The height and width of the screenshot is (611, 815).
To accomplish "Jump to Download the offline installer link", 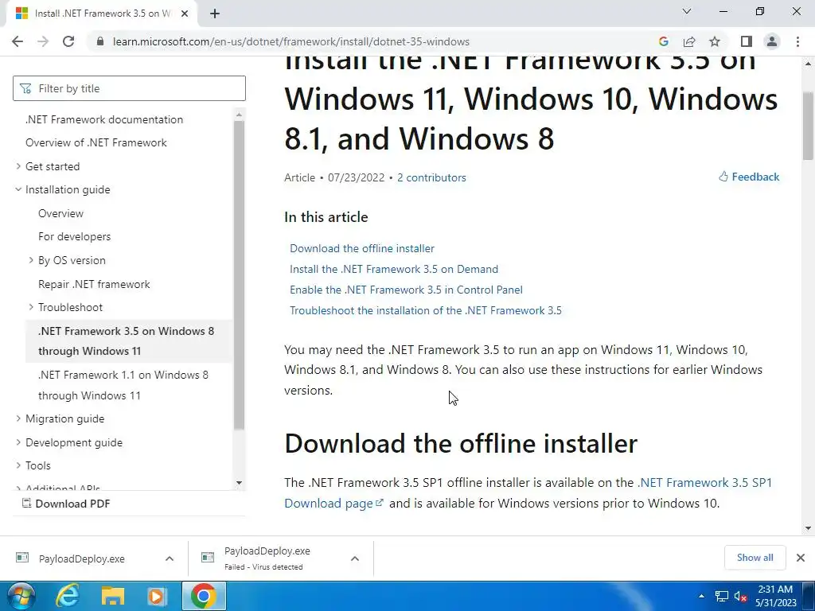I will (x=362, y=248).
